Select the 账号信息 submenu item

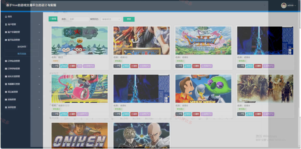[x=22, y=54]
